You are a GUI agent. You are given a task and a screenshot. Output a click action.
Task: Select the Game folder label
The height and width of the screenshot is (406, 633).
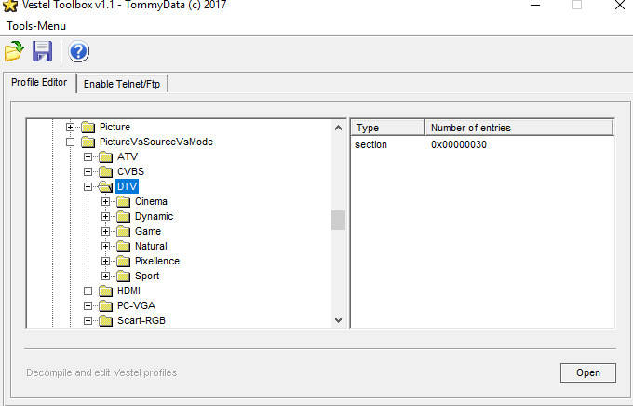[148, 232]
